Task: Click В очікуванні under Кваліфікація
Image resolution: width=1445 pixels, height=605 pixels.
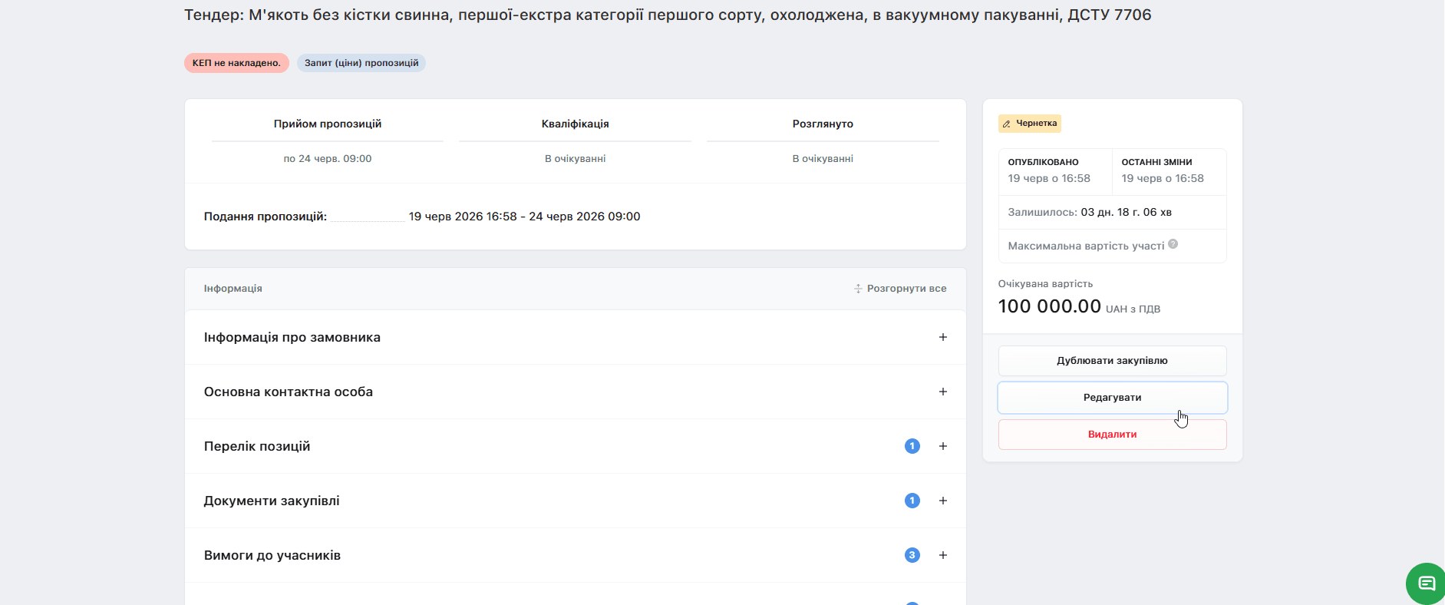Action: point(576,159)
